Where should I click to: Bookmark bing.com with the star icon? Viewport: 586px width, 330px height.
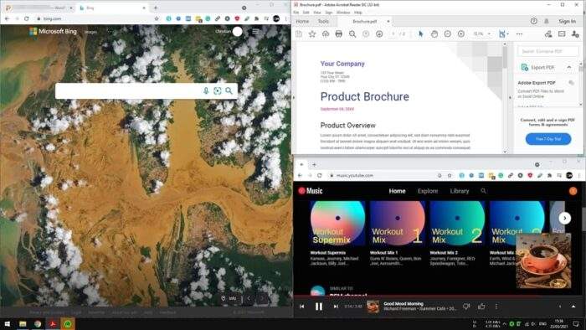point(157,18)
